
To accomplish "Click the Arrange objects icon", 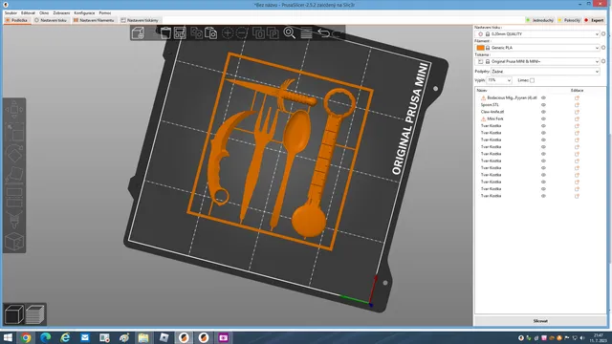I will (x=180, y=33).
